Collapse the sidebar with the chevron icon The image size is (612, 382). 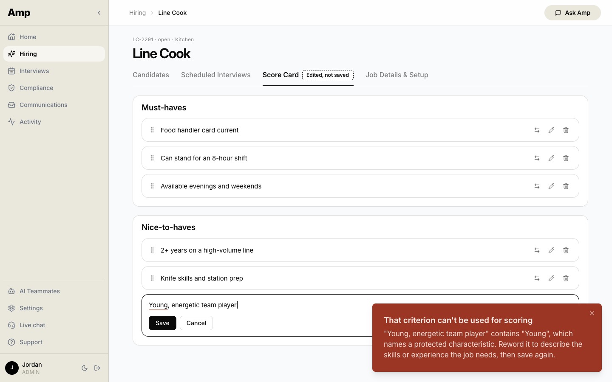coord(99,13)
